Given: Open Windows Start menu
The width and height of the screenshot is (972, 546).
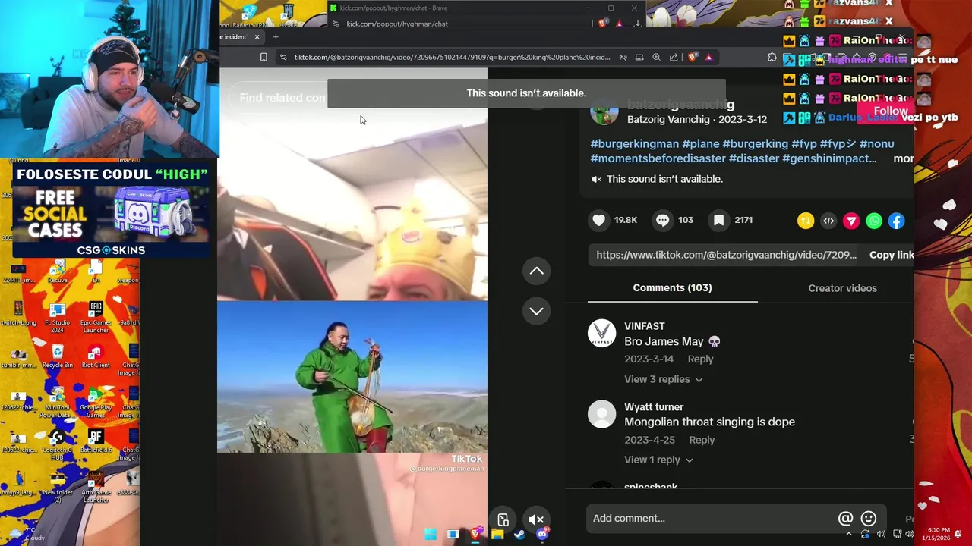Looking at the screenshot, I should pos(431,534).
